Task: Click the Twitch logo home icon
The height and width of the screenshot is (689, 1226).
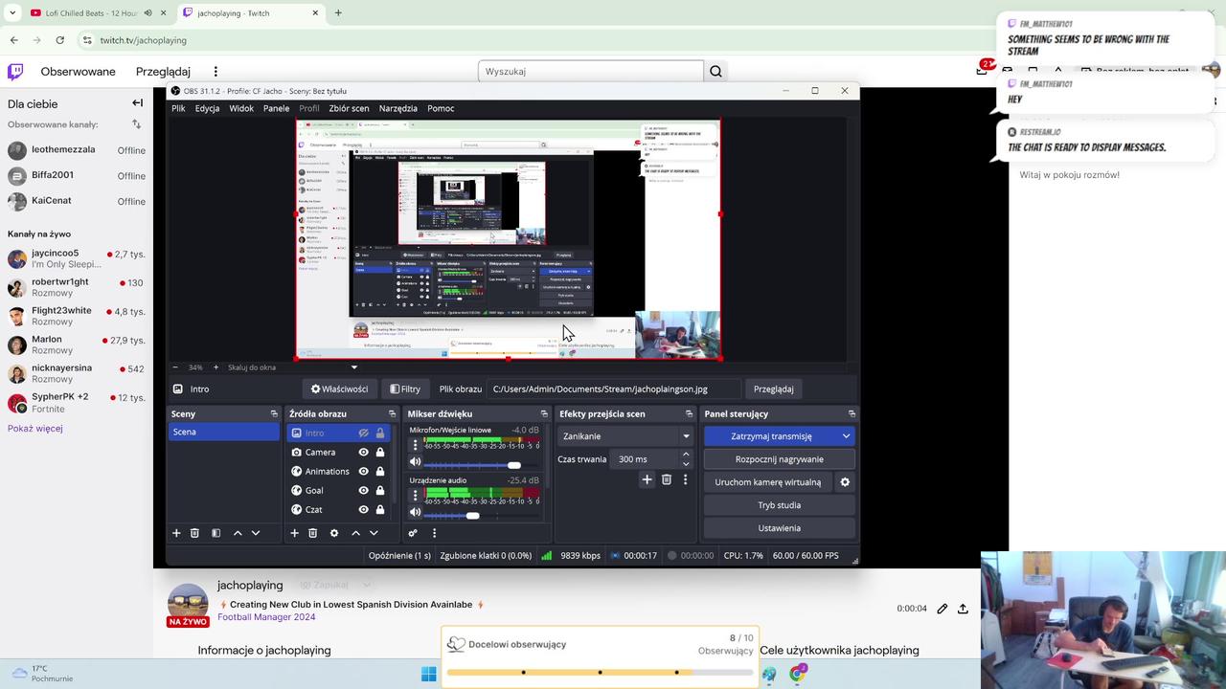Action: (x=15, y=72)
